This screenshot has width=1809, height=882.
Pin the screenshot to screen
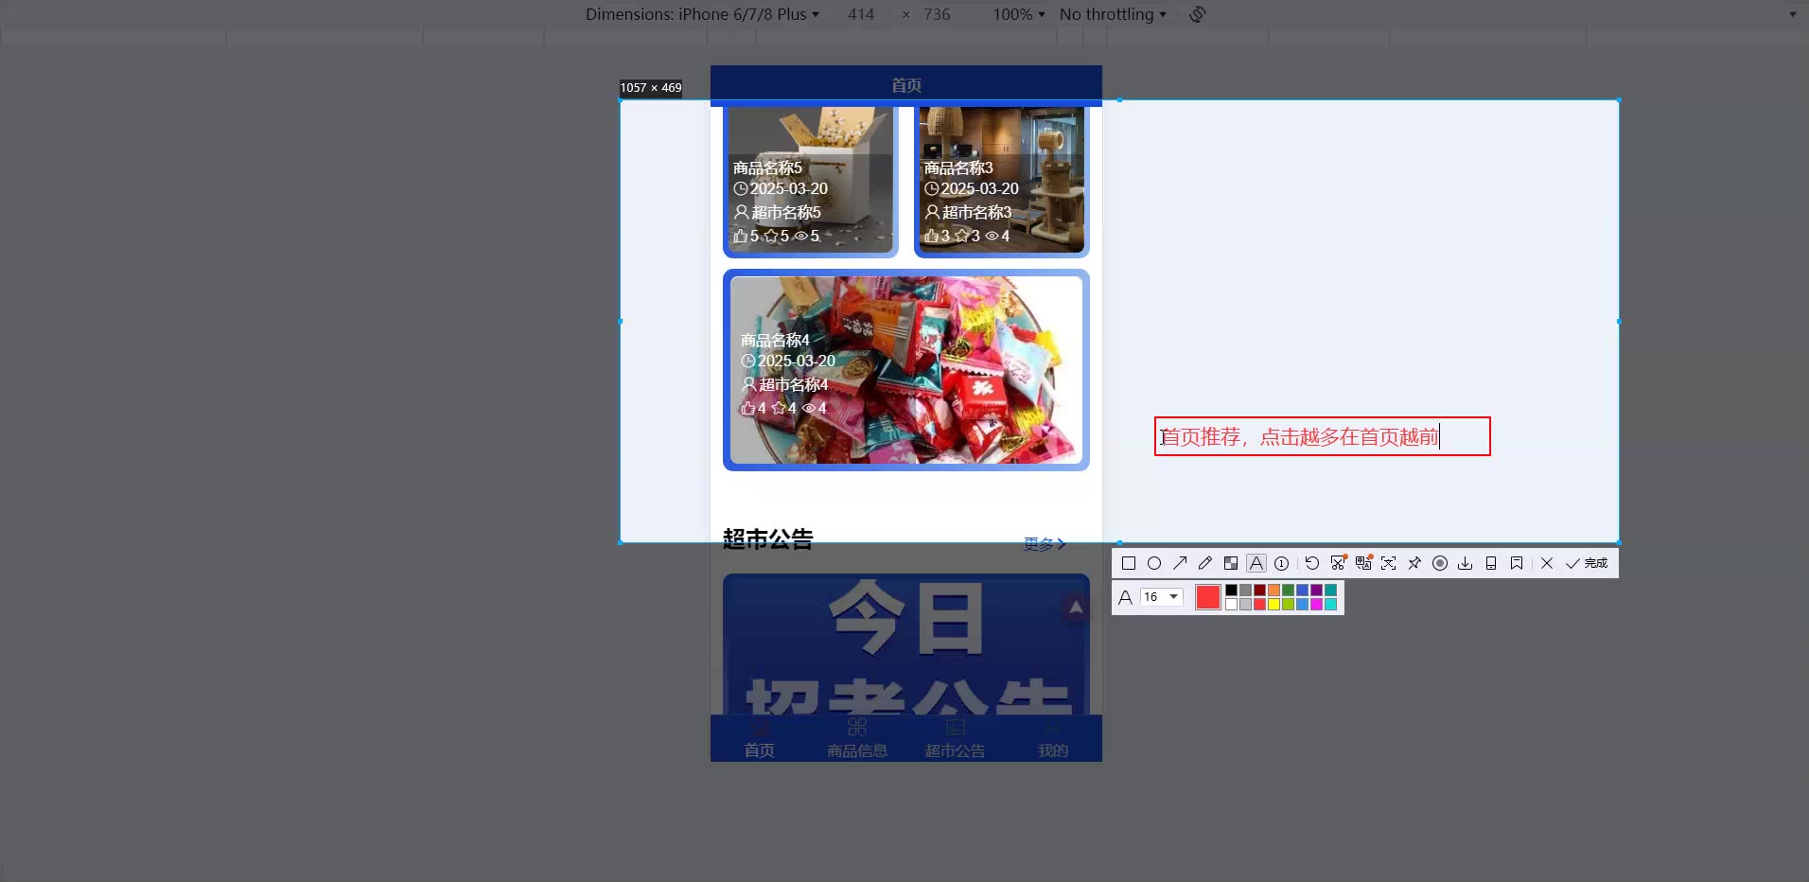point(1414,563)
